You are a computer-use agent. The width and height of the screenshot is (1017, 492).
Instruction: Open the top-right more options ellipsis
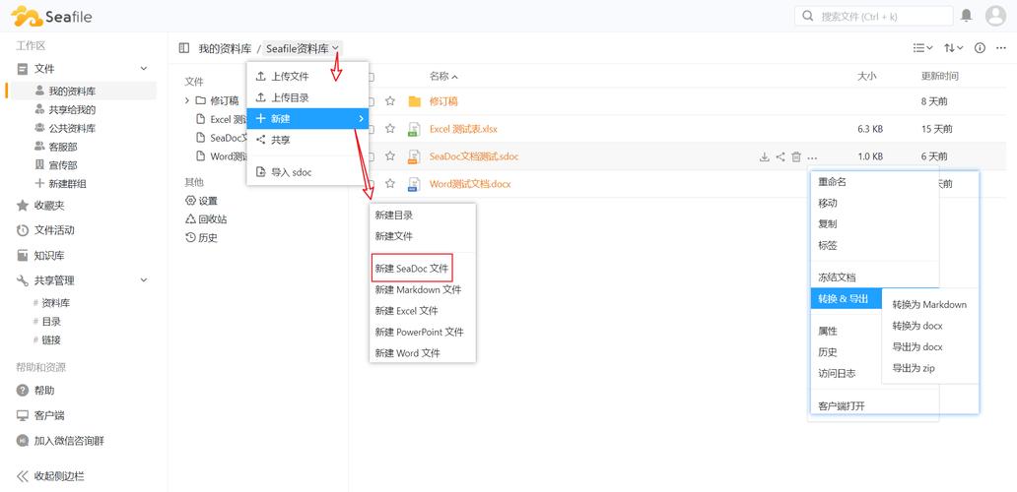999,48
